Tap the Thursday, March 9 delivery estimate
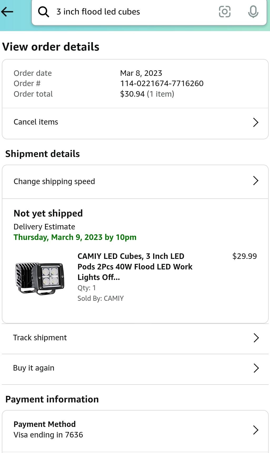Image resolution: width=270 pixels, height=453 pixels. click(x=75, y=237)
